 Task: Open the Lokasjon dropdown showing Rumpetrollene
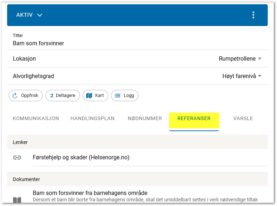(x=240, y=59)
